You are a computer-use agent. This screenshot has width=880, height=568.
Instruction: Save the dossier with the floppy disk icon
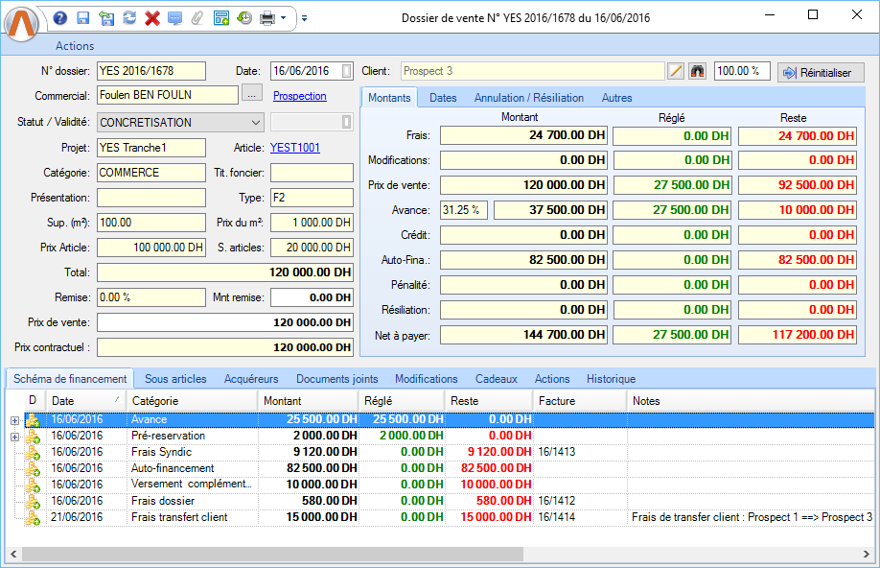click(82, 18)
